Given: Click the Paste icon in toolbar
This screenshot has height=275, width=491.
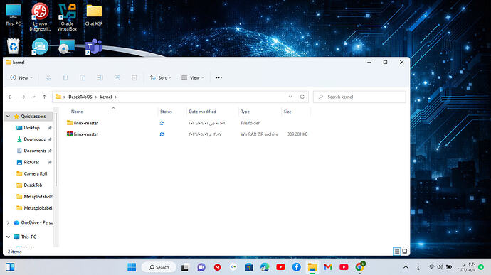Looking at the screenshot, I should pos(83,77).
